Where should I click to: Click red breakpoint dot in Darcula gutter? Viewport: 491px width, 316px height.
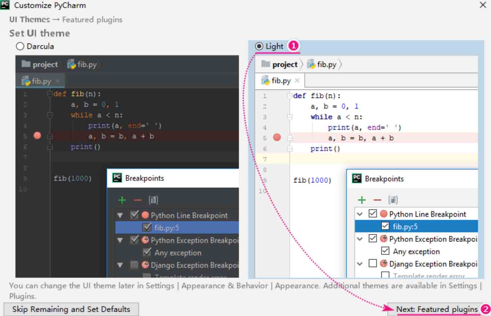coord(37,135)
